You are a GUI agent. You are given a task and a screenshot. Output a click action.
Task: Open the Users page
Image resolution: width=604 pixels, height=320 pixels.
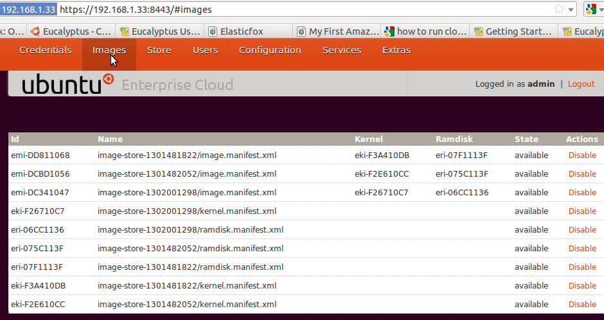tap(205, 51)
